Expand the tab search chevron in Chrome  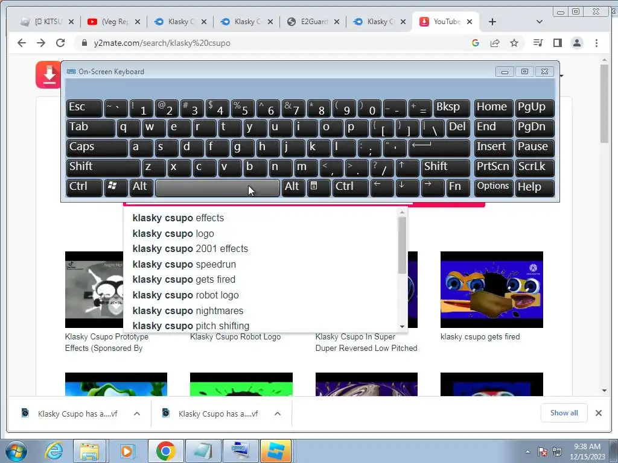pos(540,22)
